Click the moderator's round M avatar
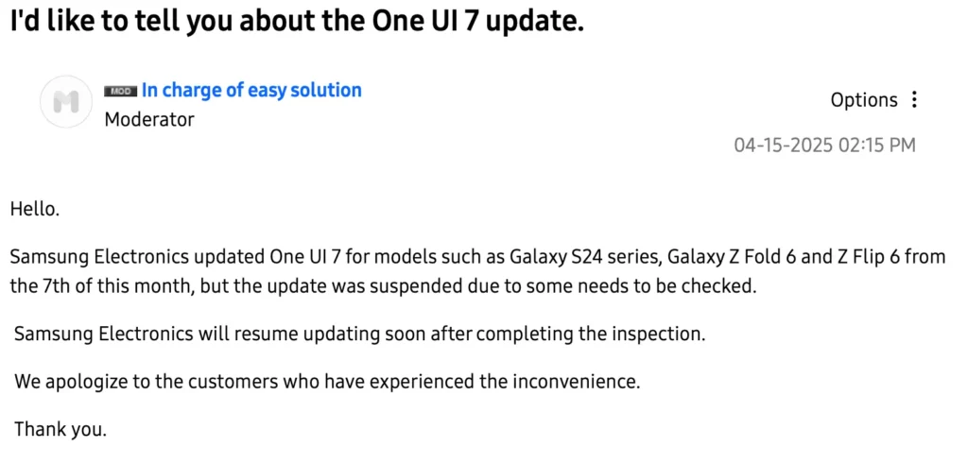 click(x=66, y=102)
